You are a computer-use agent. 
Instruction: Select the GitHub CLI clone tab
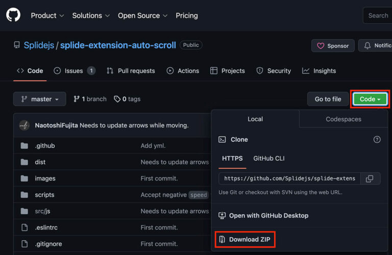(269, 159)
